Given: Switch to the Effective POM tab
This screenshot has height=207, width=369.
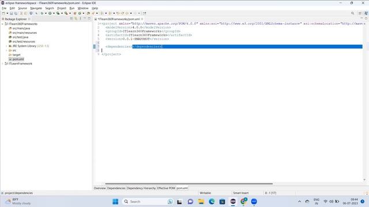Looking at the screenshot, I should [x=166, y=188].
